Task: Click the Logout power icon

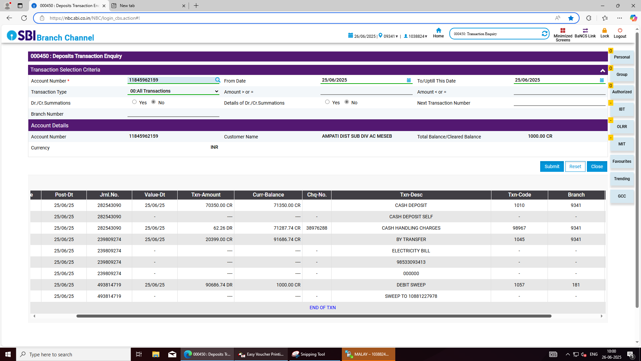Action: click(620, 30)
